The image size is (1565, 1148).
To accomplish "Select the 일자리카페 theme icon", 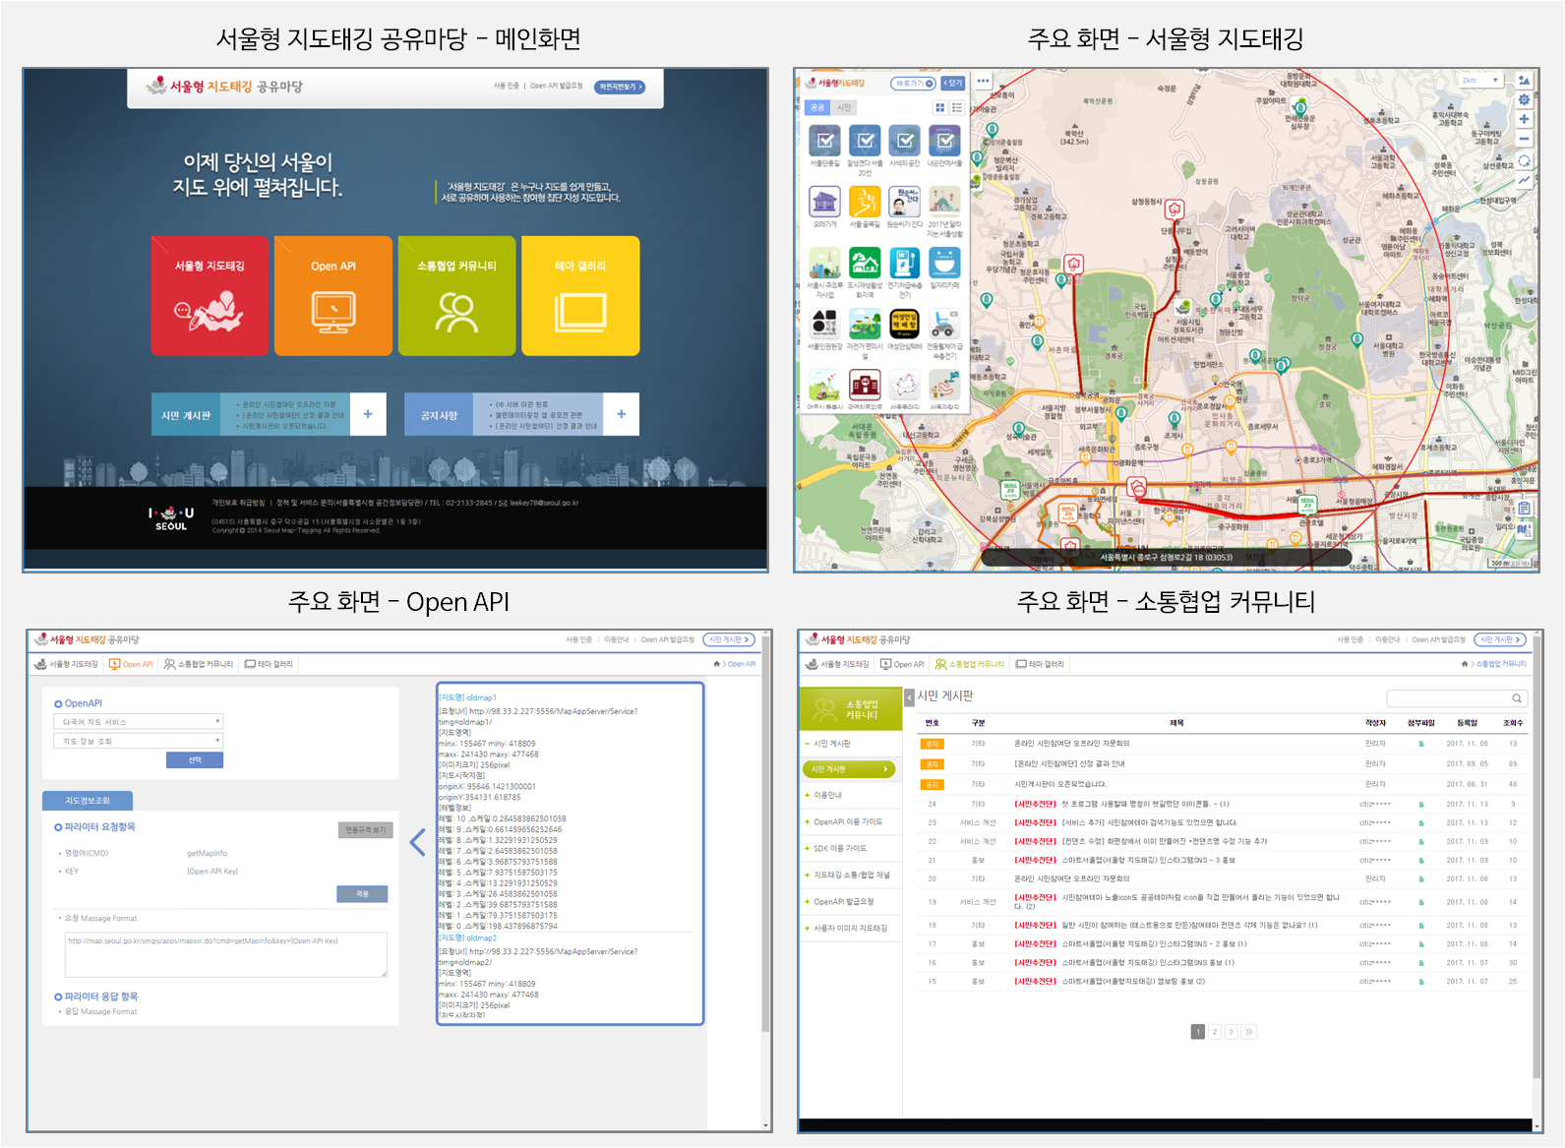I will point(944,263).
